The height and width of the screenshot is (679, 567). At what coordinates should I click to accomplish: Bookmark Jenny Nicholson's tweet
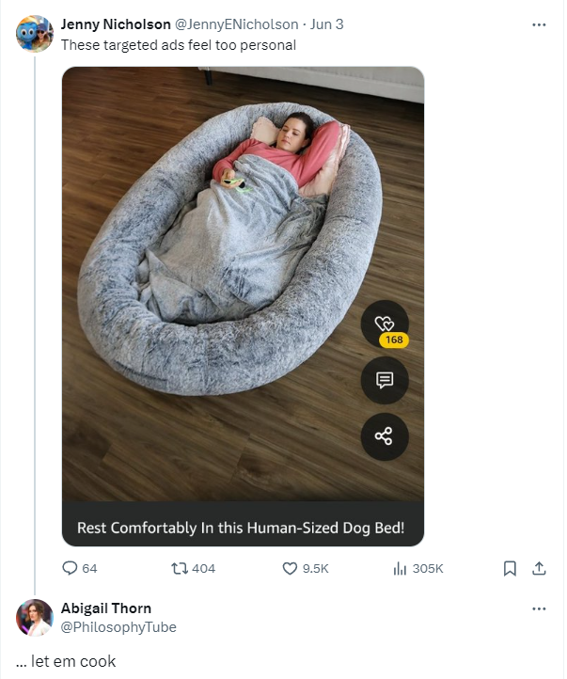click(510, 568)
